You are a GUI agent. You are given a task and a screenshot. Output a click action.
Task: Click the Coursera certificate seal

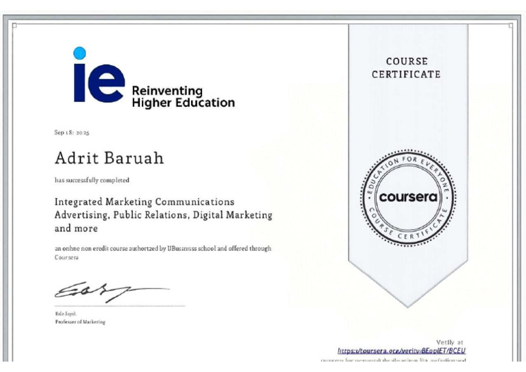click(408, 197)
